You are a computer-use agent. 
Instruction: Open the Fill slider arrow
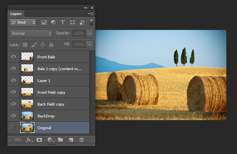click(90, 45)
